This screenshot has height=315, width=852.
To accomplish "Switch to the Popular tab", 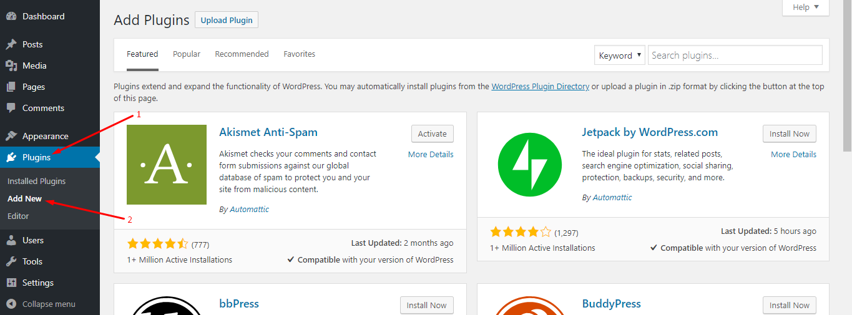I will [x=187, y=54].
